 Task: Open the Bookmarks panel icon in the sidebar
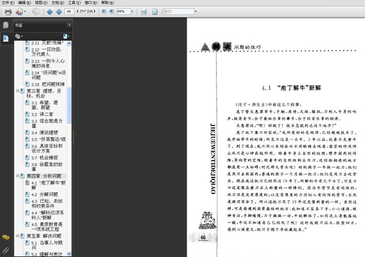(x=6, y=38)
